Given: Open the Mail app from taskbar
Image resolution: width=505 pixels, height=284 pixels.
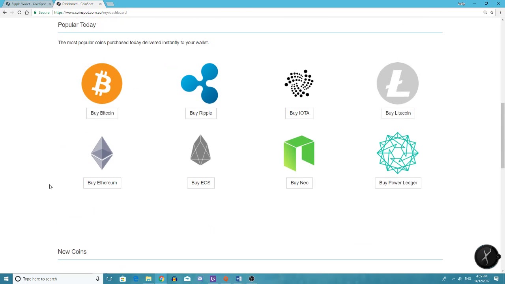Looking at the screenshot, I should [187, 279].
